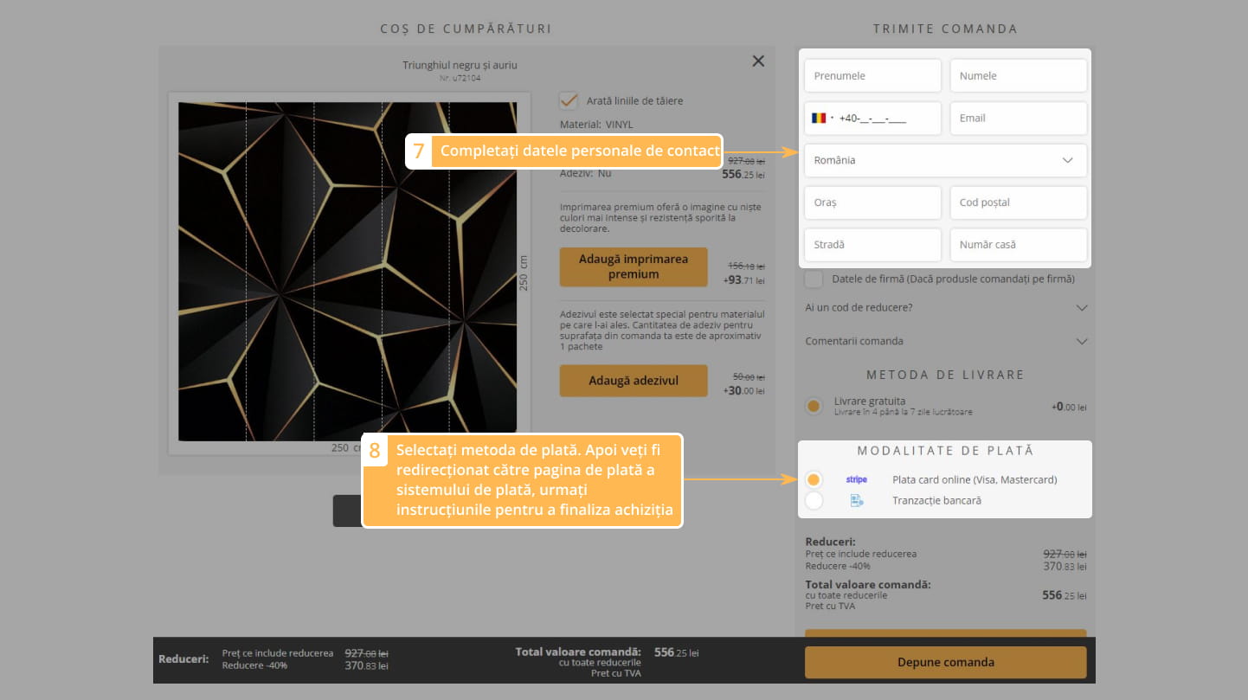The width and height of the screenshot is (1248, 700).
Task: Toggle 'Arată liniile de tăiere' checkbox
Action: (x=569, y=101)
